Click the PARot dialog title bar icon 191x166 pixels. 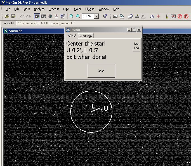pyautogui.click(x=68, y=30)
